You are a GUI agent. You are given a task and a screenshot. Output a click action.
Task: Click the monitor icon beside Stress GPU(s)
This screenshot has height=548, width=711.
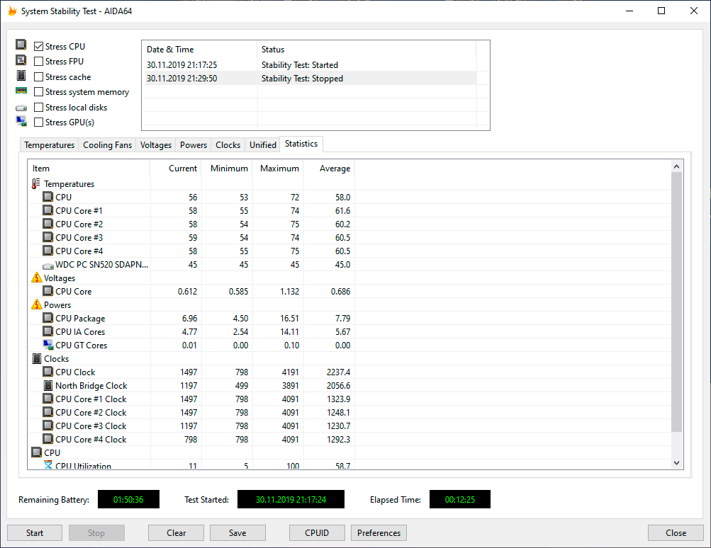(x=21, y=121)
